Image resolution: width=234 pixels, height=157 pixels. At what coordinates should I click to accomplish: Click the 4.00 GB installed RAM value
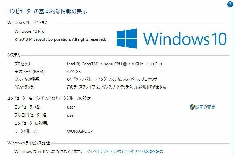pyautogui.click(x=74, y=72)
